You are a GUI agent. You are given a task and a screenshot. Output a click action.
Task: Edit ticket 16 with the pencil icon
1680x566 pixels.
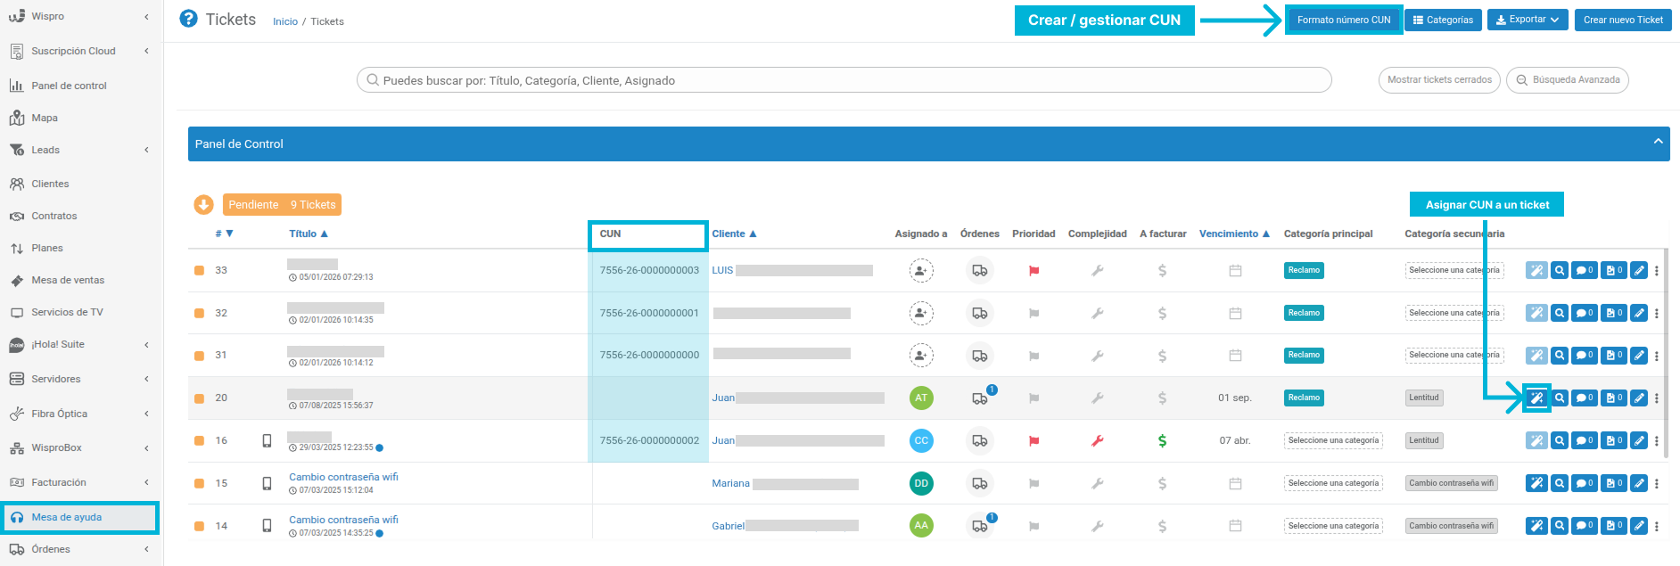point(1639,440)
